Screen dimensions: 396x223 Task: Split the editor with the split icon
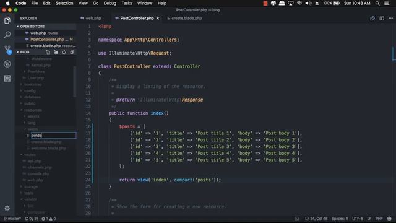[x=382, y=18]
